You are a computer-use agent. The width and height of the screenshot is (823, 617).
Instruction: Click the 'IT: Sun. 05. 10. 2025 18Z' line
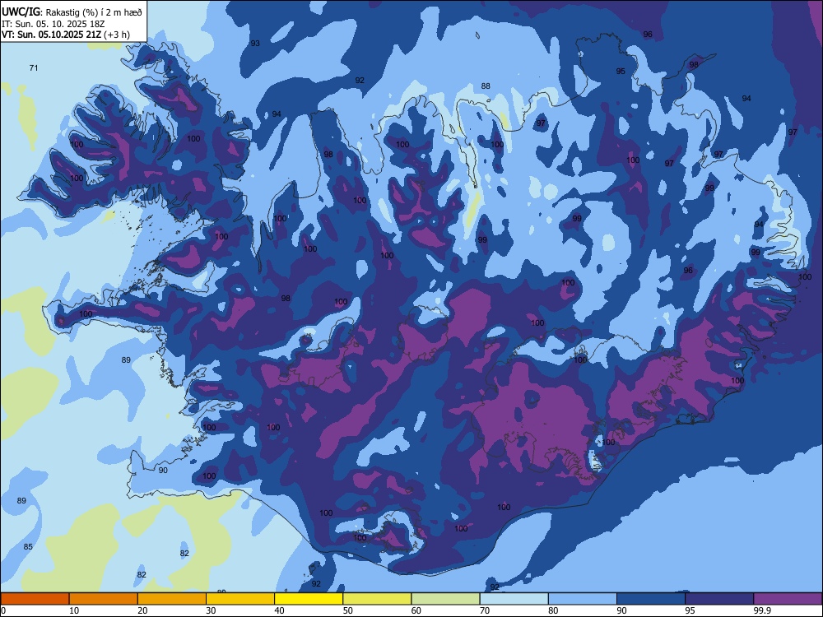(x=53, y=24)
